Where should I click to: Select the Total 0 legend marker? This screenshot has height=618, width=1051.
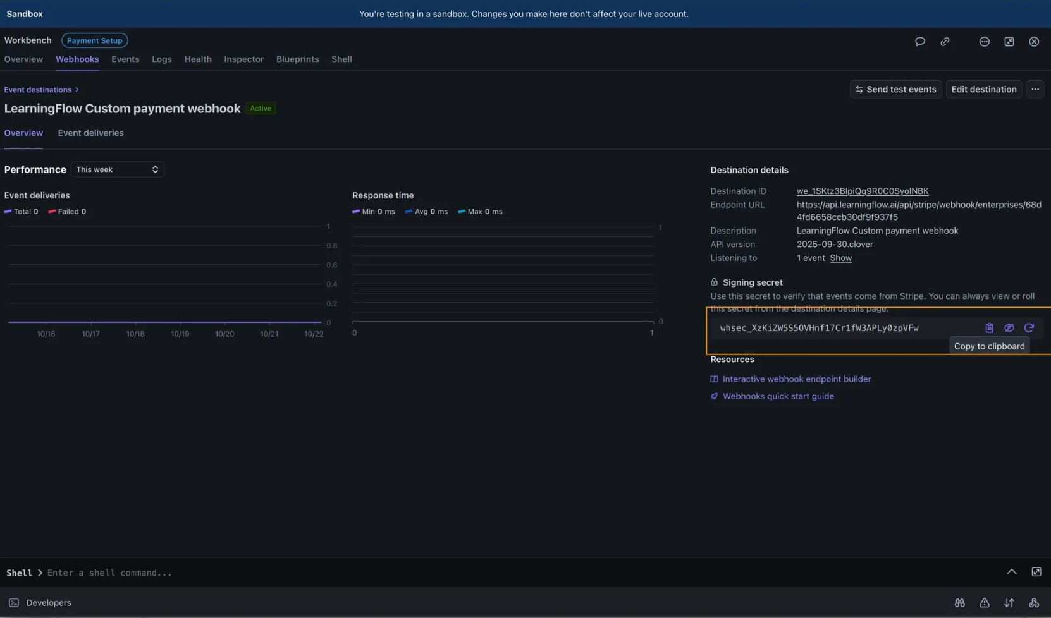tap(21, 211)
